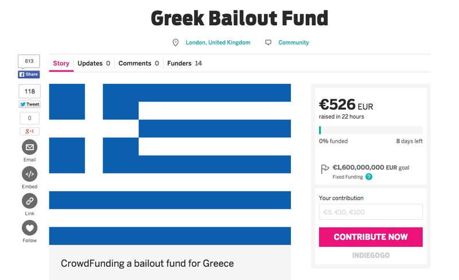459x280 pixels.
Task: Open London, United Kingdom location link
Action: click(218, 42)
